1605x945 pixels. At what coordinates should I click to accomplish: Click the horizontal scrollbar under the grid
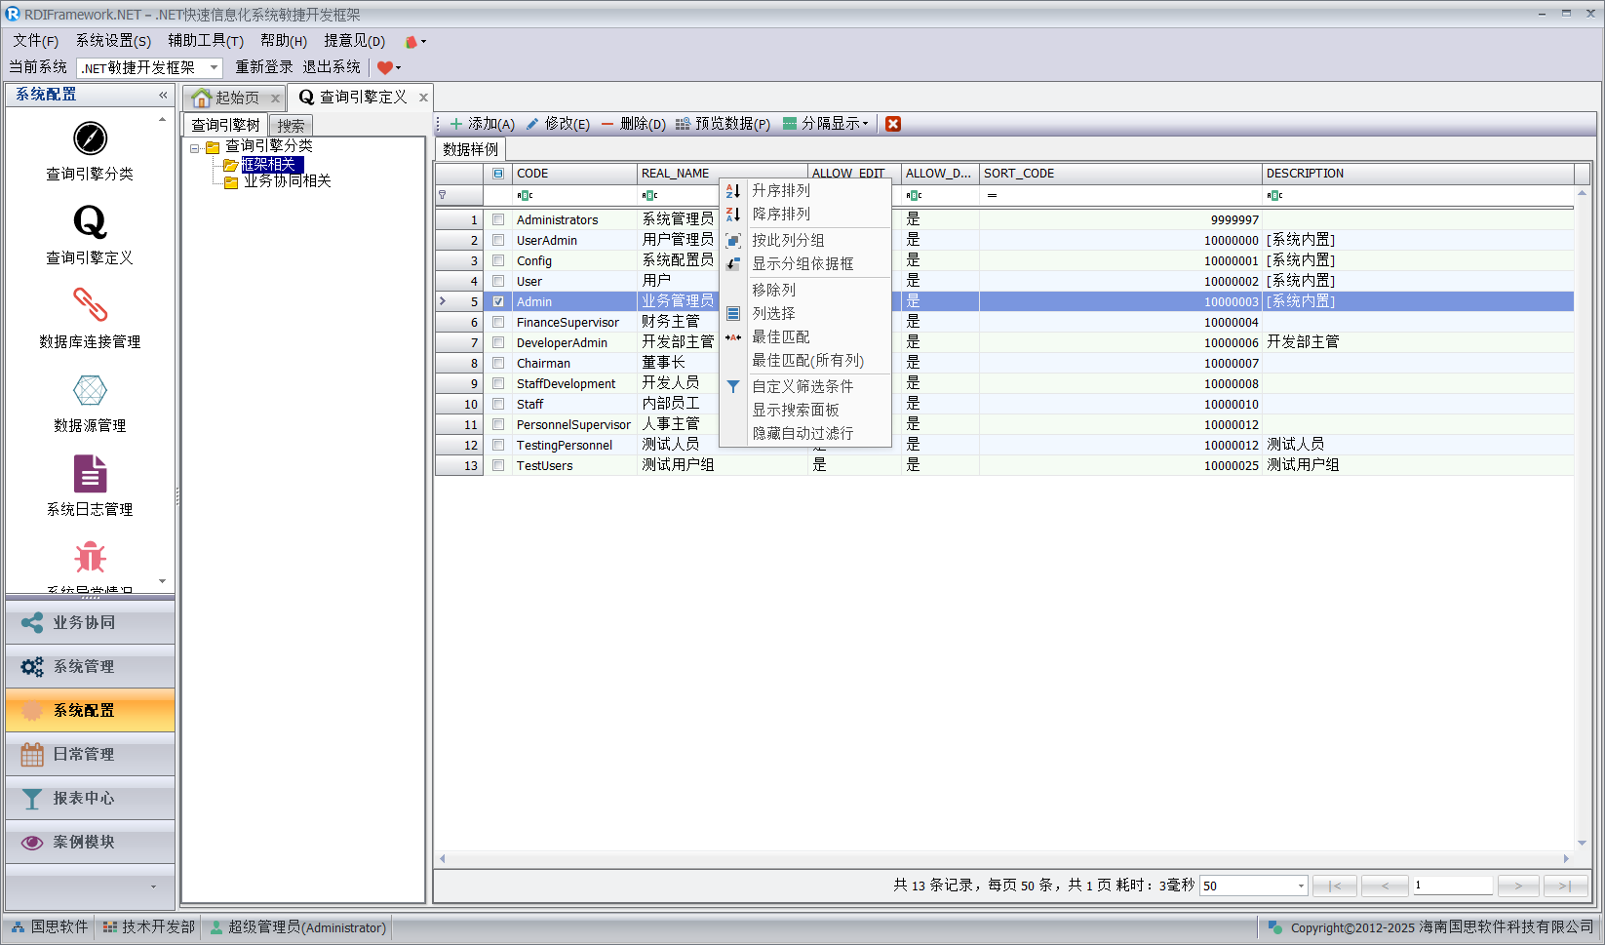[x=1004, y=859]
